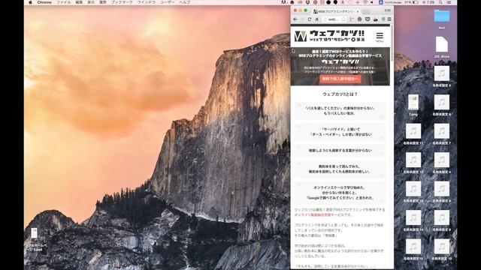Select the .DS_Store file on desktop

(442, 46)
